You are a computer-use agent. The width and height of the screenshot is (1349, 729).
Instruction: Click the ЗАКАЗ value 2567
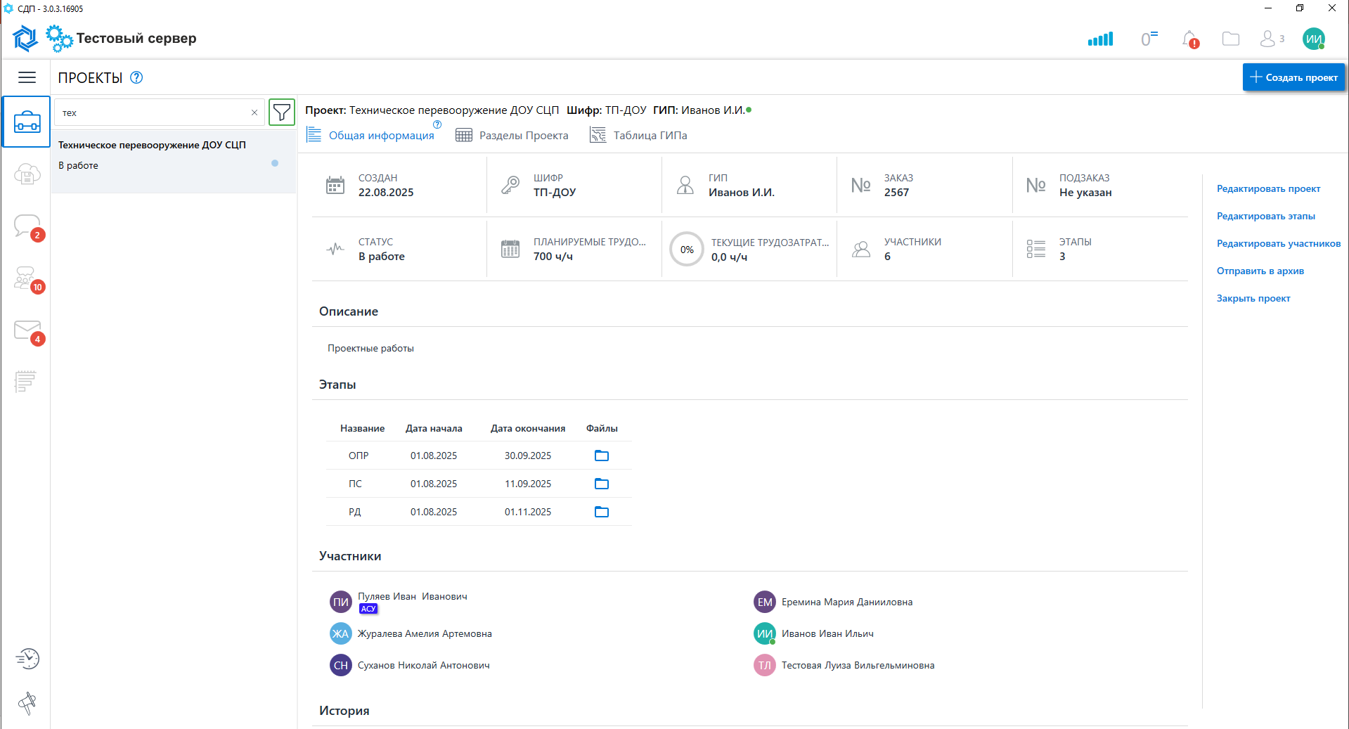pyautogui.click(x=896, y=192)
